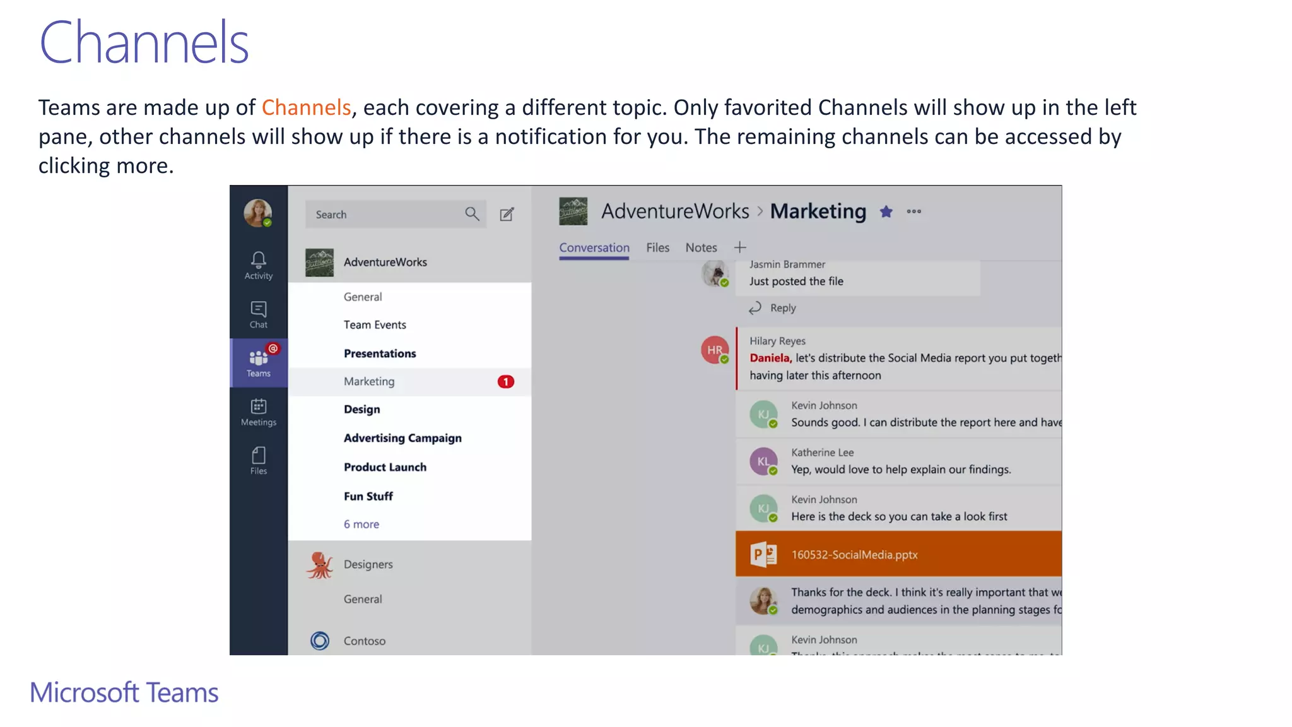Toggle the favorite star for Marketing
Screen dimensions: 1292x727
click(x=886, y=211)
